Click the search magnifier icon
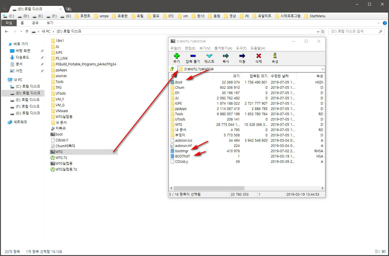The image size is (389, 256). point(381,31)
